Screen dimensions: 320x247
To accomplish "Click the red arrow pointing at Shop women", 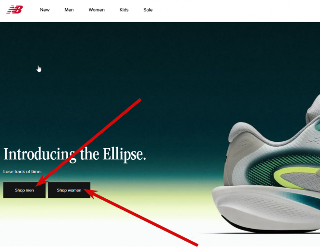I will (141, 218).
